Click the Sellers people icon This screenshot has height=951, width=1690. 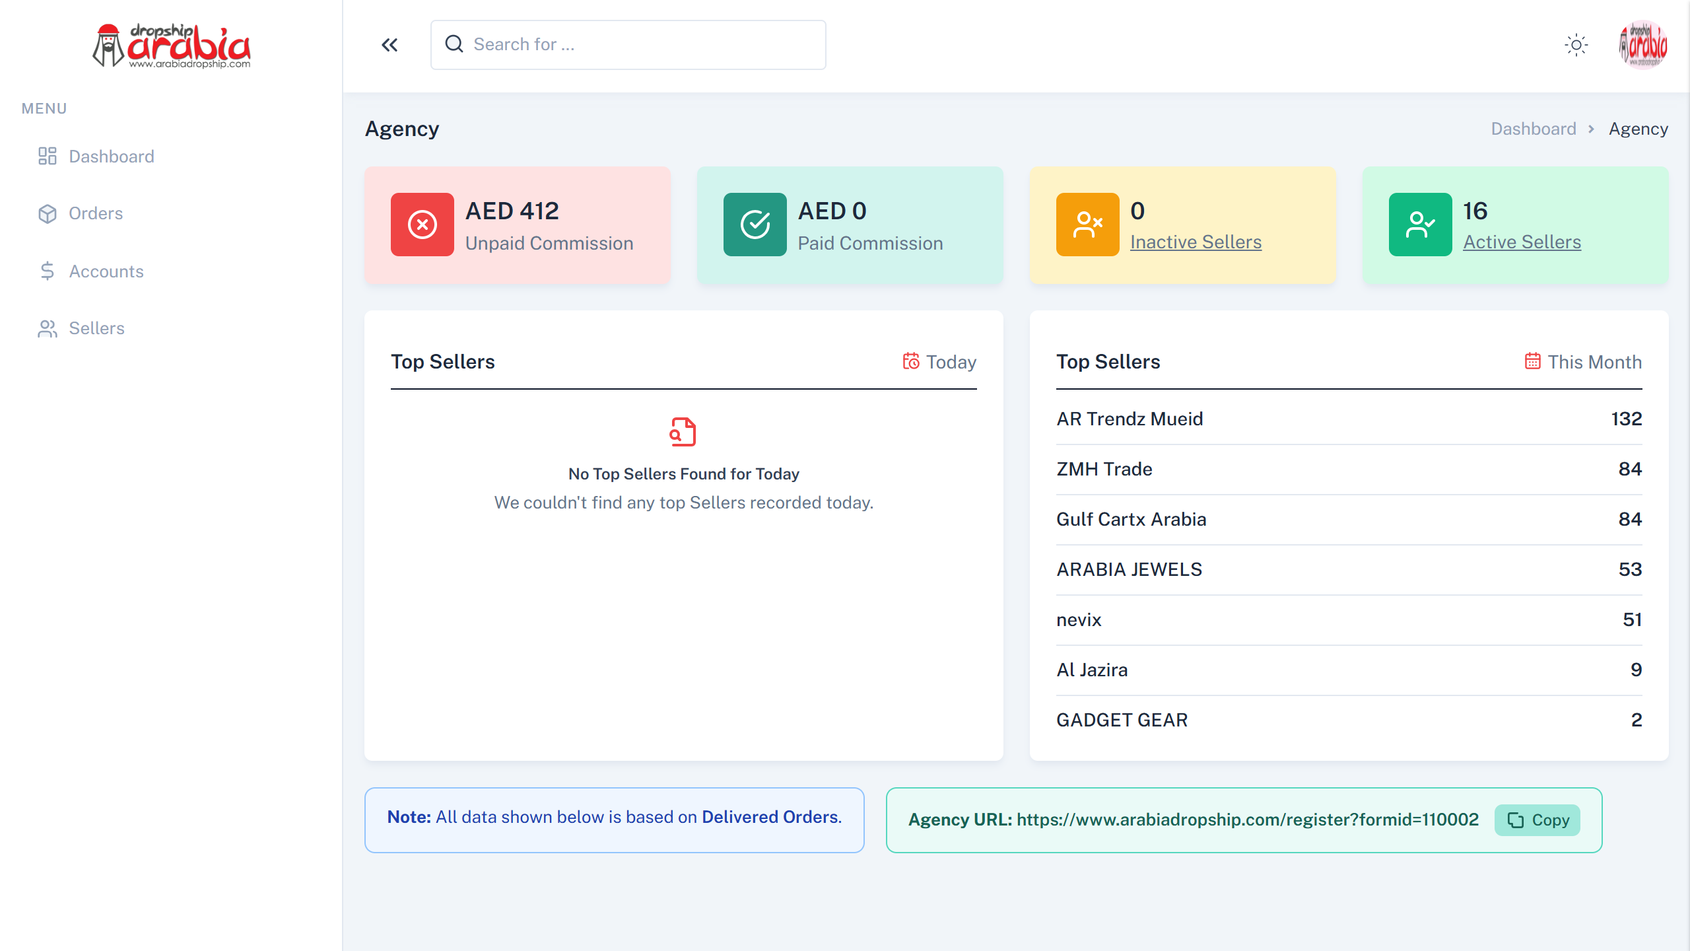pyautogui.click(x=47, y=328)
